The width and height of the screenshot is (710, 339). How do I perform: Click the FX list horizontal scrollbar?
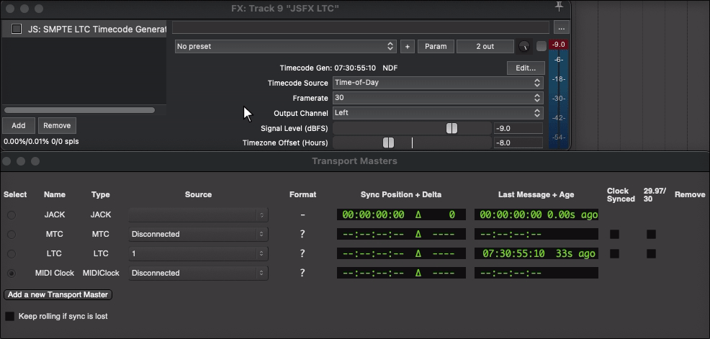tap(79, 110)
